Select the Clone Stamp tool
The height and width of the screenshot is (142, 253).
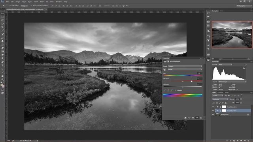tap(2, 41)
